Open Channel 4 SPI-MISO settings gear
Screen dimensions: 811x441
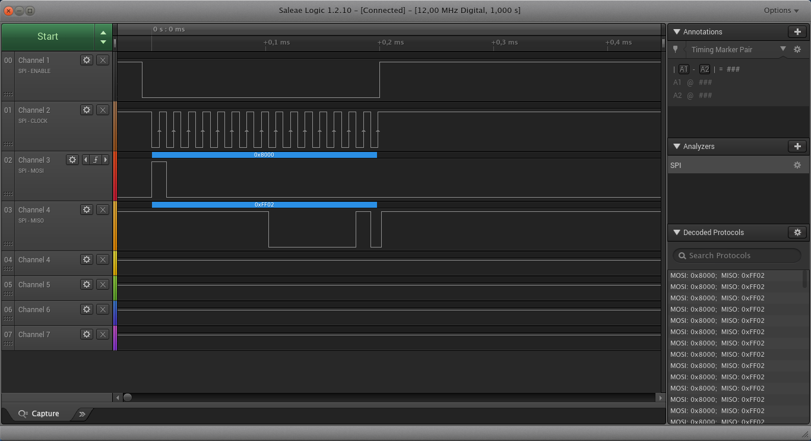tap(87, 210)
